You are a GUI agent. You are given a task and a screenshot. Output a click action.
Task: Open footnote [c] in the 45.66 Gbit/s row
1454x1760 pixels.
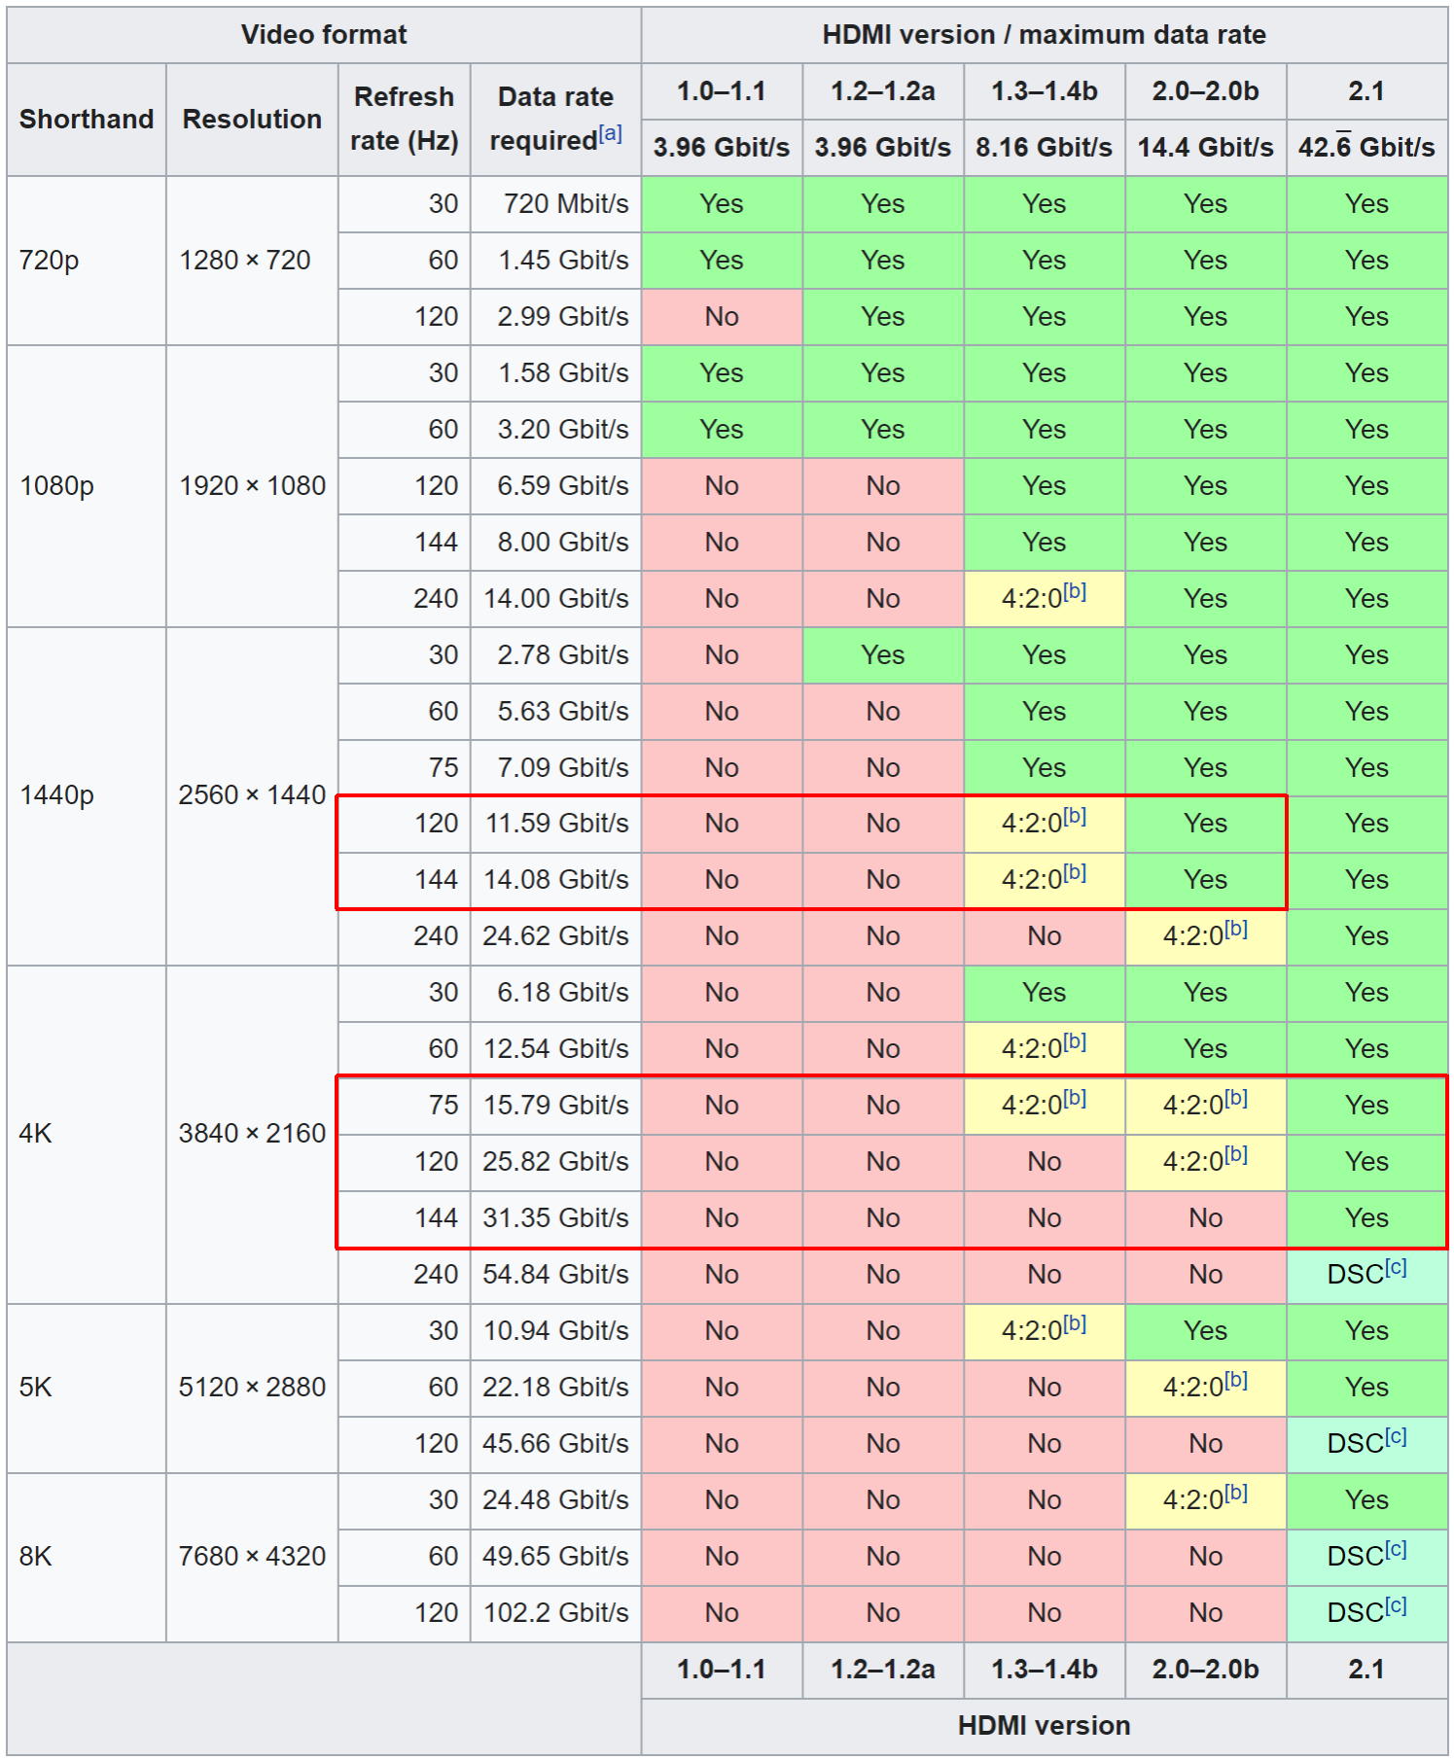coord(1396,1436)
